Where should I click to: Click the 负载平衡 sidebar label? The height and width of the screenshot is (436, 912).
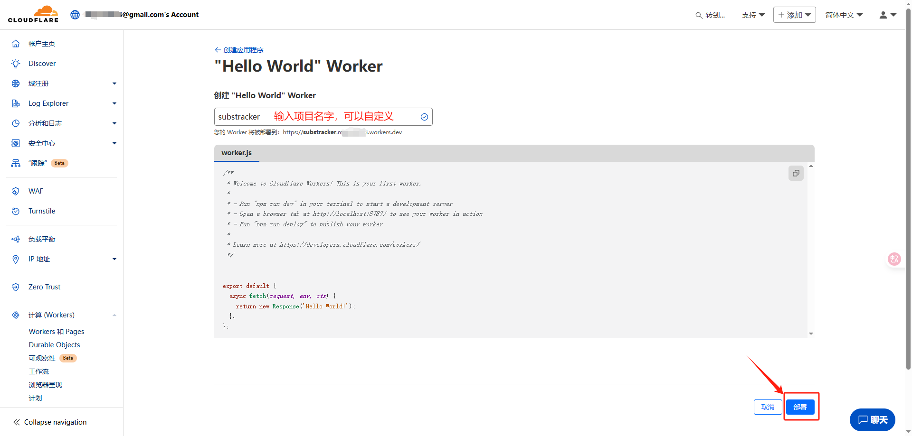[x=42, y=239]
